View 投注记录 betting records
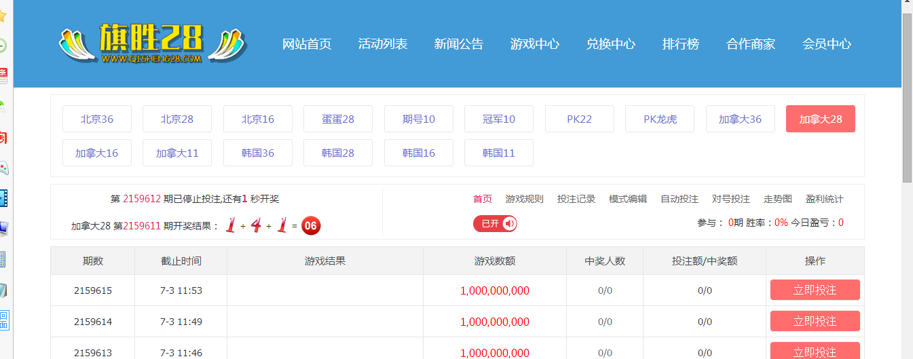The width and height of the screenshot is (913, 359). (x=576, y=199)
